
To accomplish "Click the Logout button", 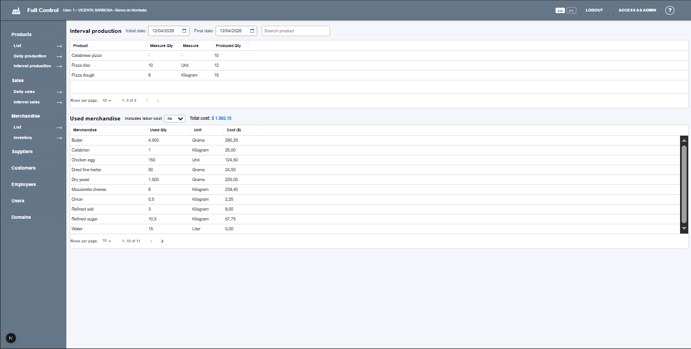I will (x=594, y=10).
